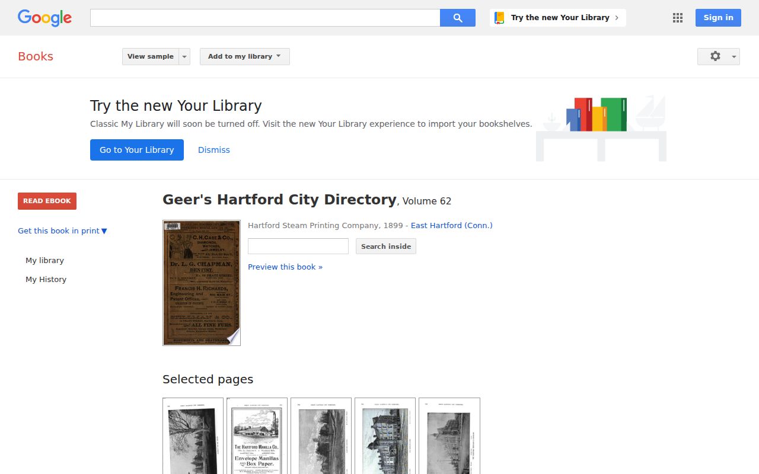Open the Google apps grid

pyautogui.click(x=678, y=18)
